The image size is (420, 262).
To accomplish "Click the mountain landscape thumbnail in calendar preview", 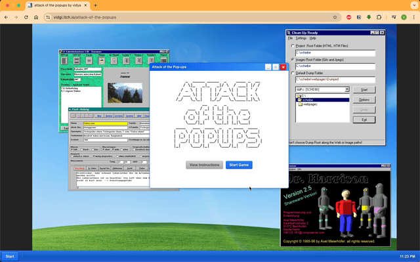I will 125,93.
